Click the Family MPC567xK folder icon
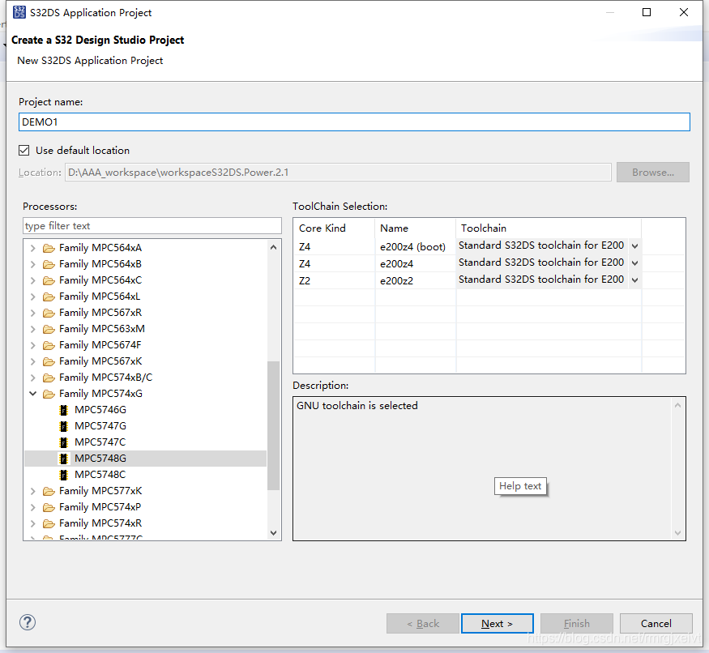The height and width of the screenshot is (653, 709). [49, 362]
